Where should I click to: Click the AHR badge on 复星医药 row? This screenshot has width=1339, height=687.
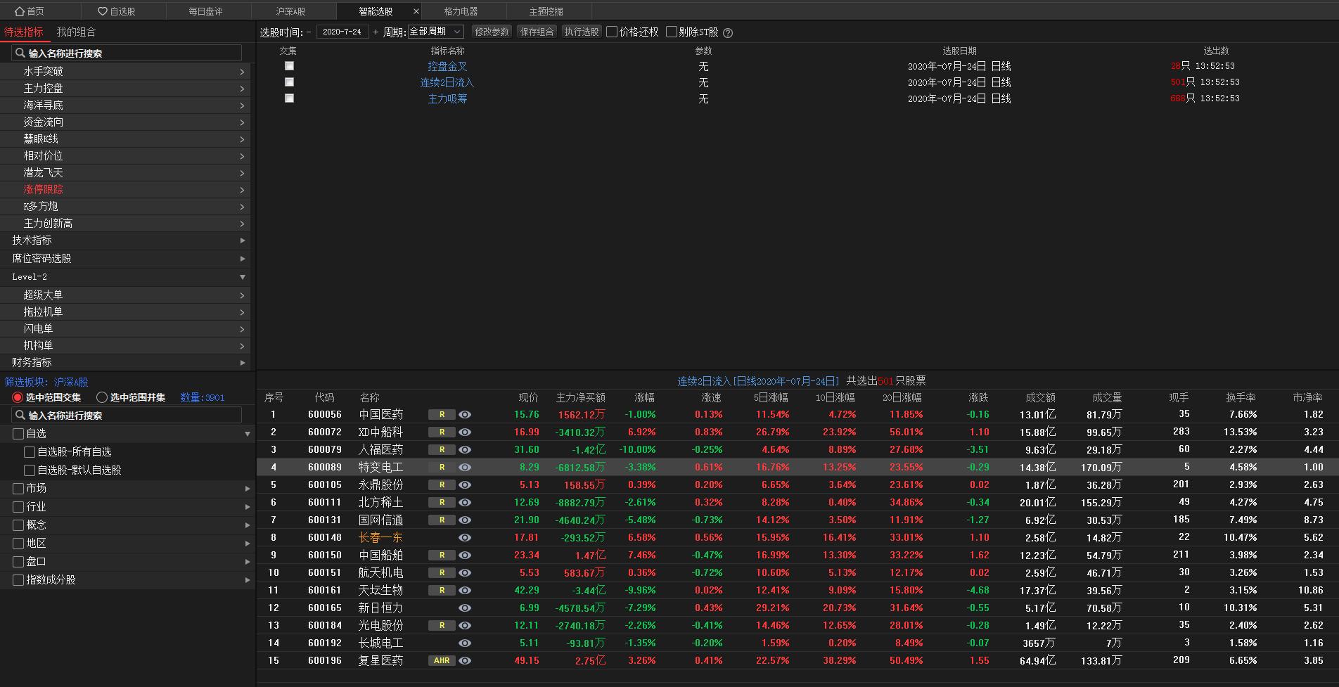442,661
